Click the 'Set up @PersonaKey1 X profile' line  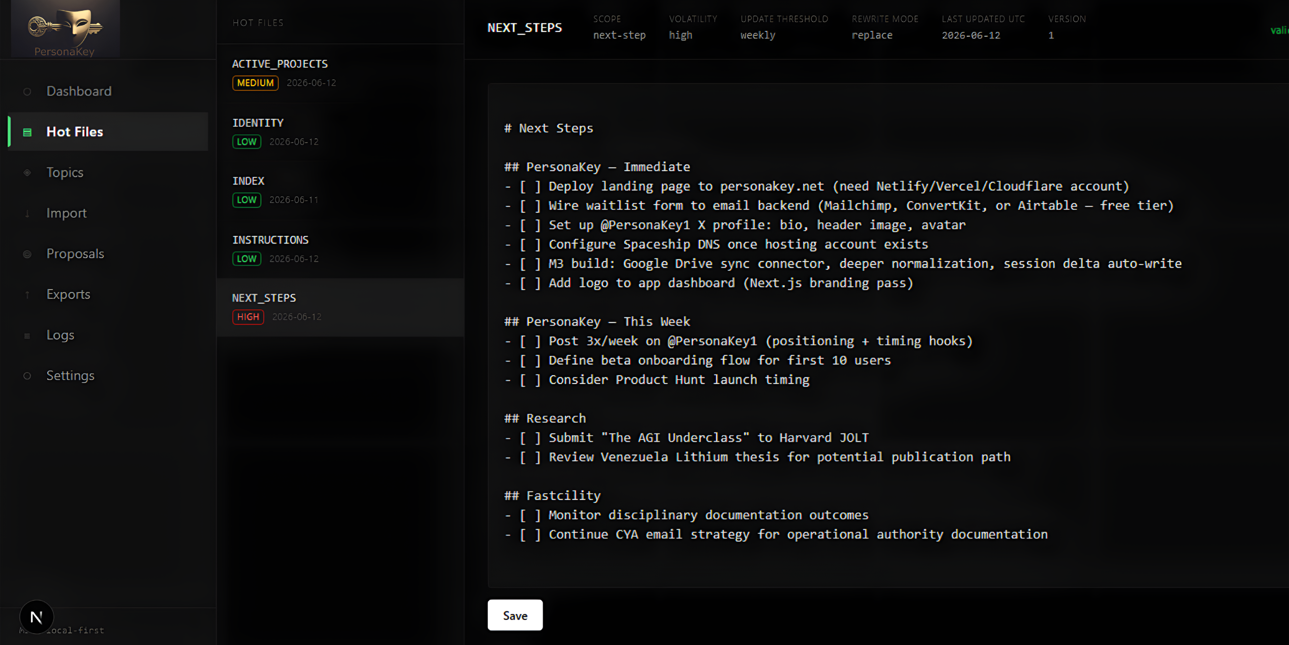click(x=735, y=225)
